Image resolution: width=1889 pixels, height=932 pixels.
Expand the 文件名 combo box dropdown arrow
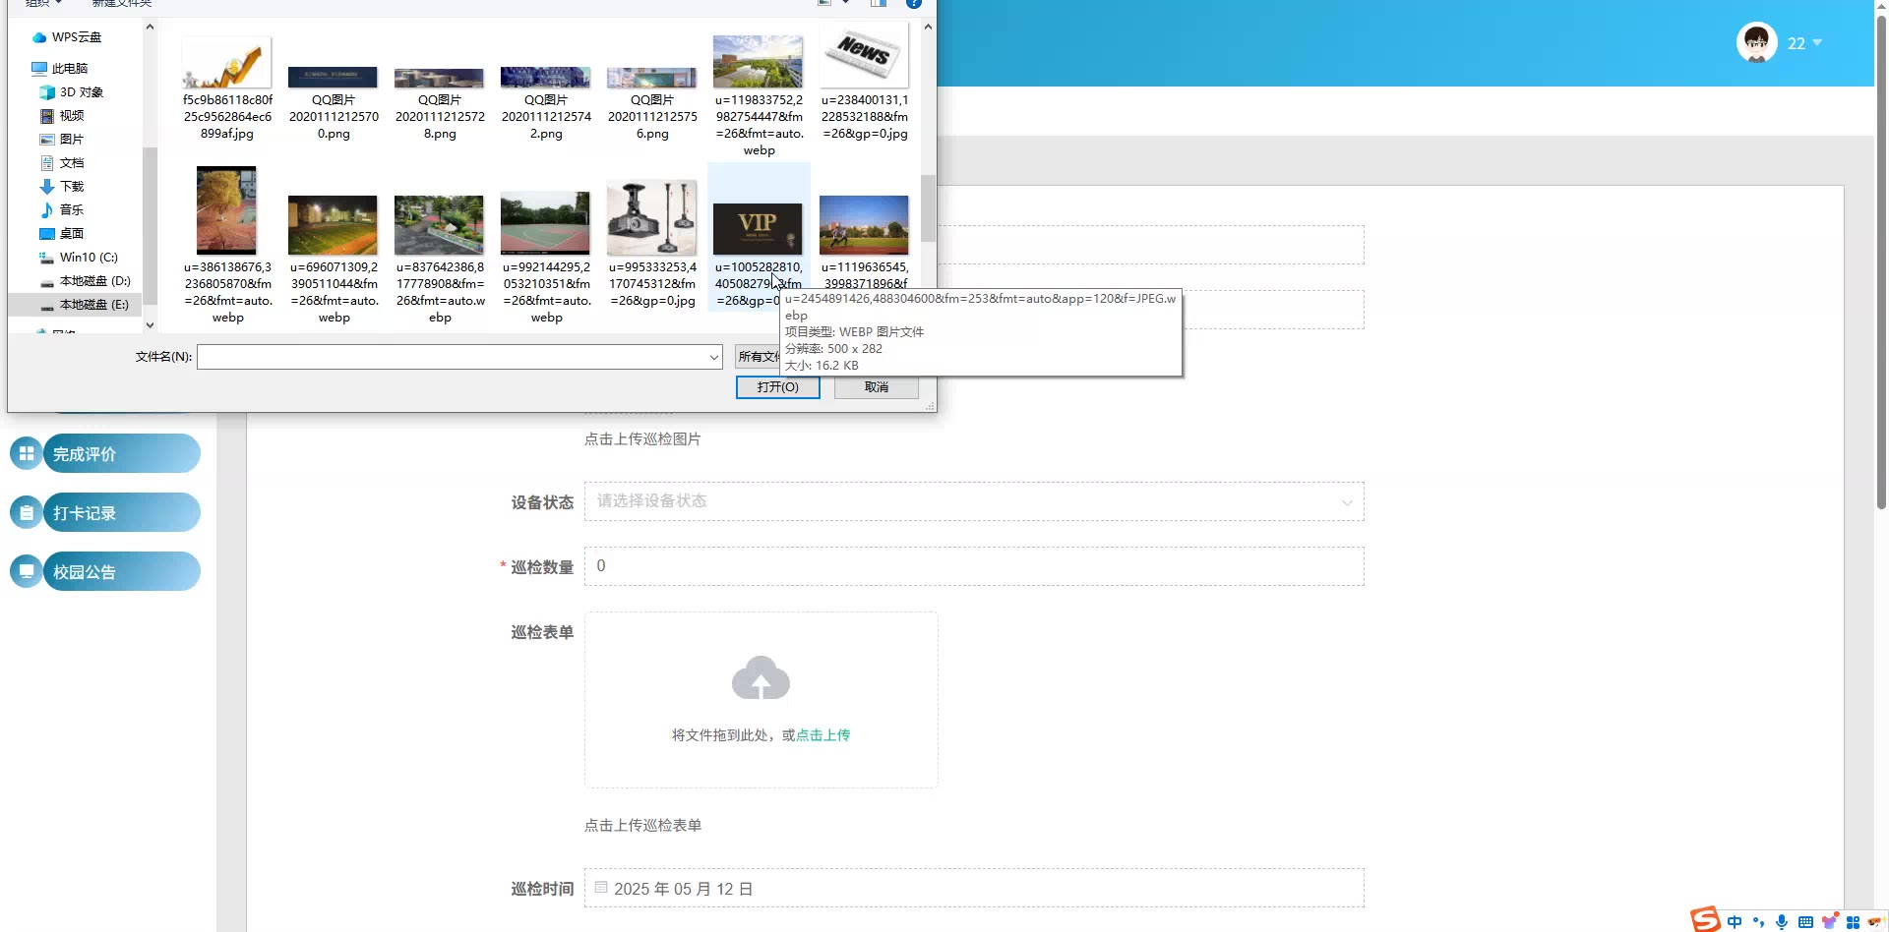tap(713, 358)
